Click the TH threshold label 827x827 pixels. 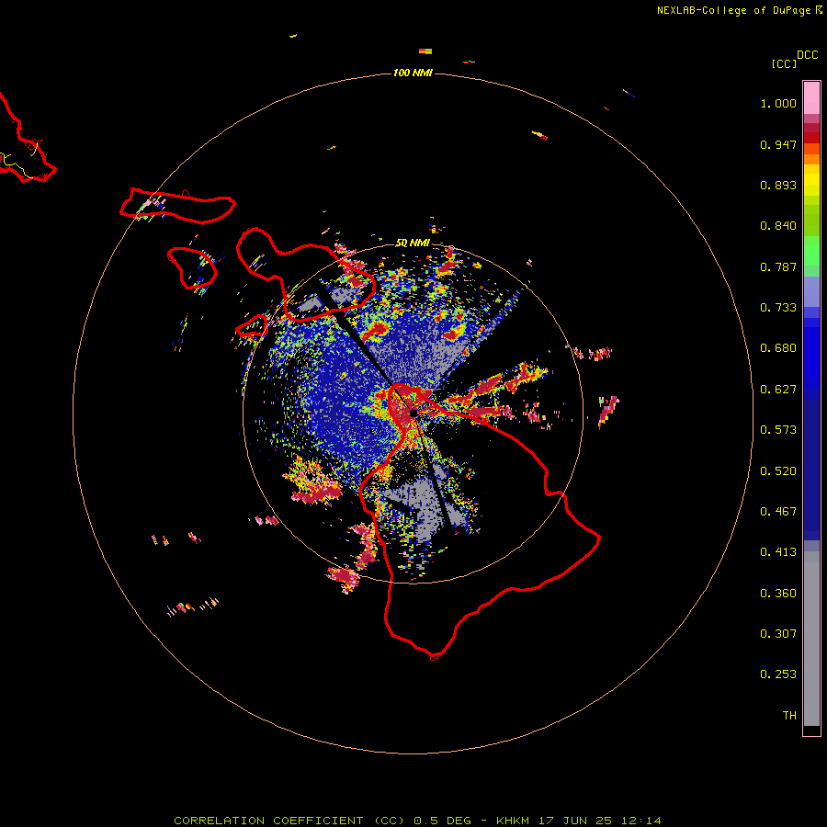coord(789,716)
